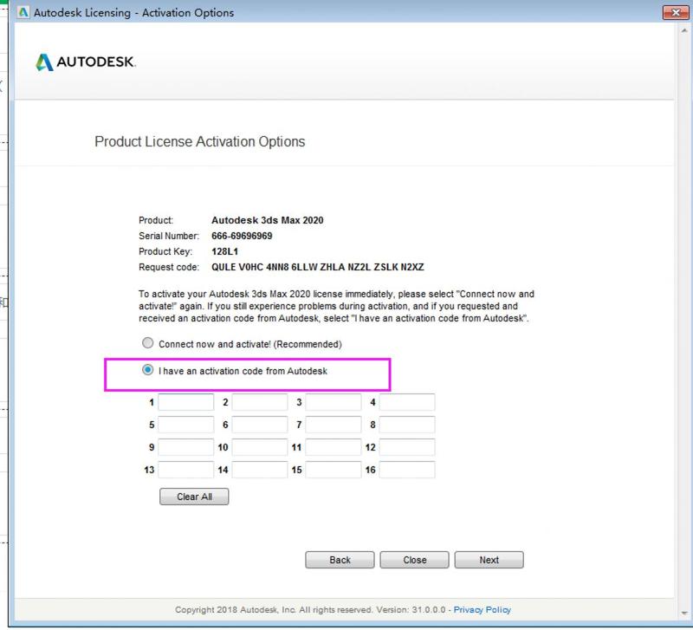
Task: Select "Connect now and activate!" radio option
Action: click(x=147, y=343)
